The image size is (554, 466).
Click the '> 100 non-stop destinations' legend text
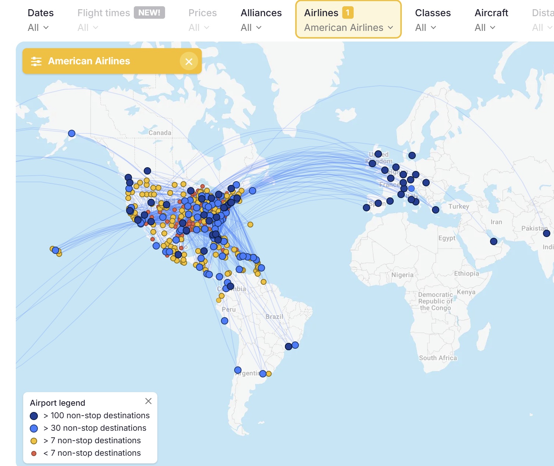[96, 416]
